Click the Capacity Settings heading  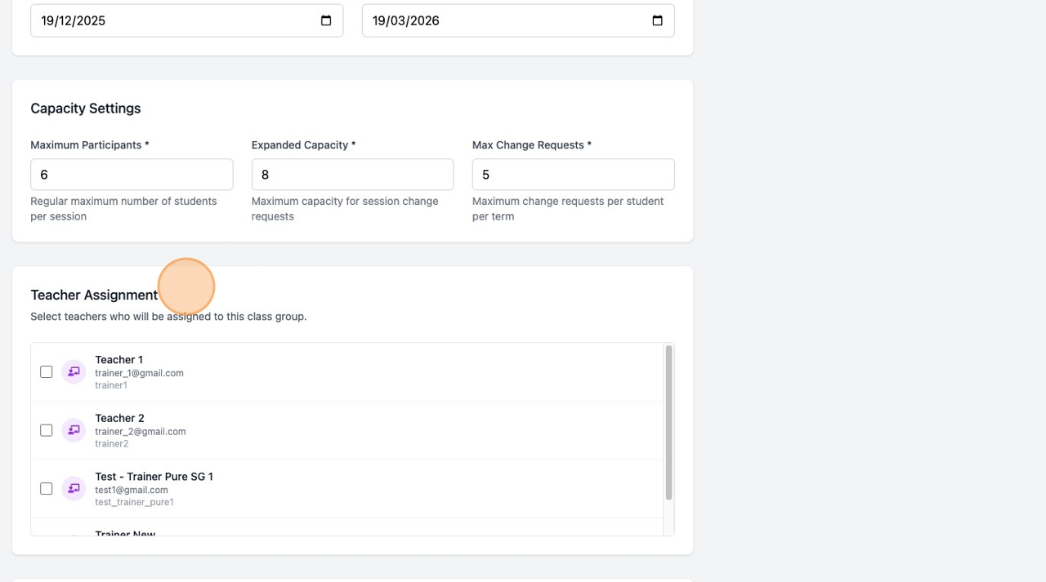click(86, 109)
